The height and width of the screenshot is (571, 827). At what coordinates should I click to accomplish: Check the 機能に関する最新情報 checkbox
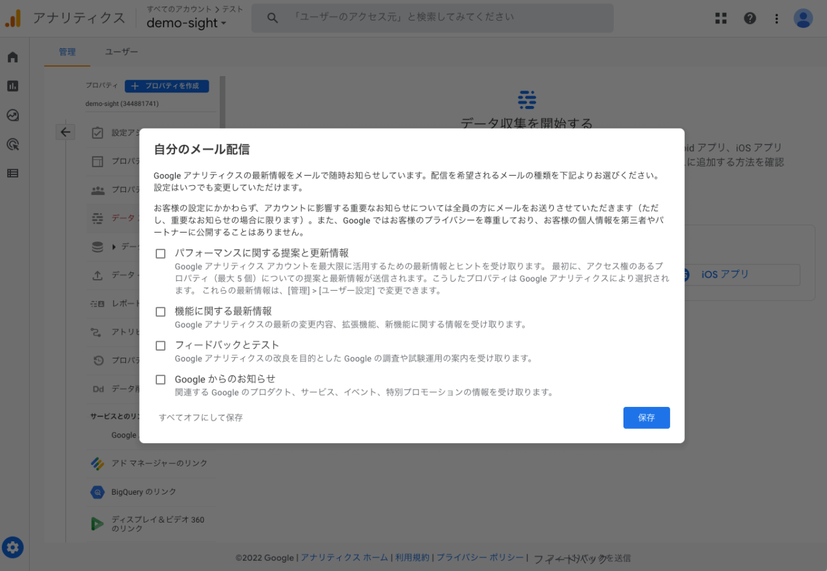click(161, 312)
